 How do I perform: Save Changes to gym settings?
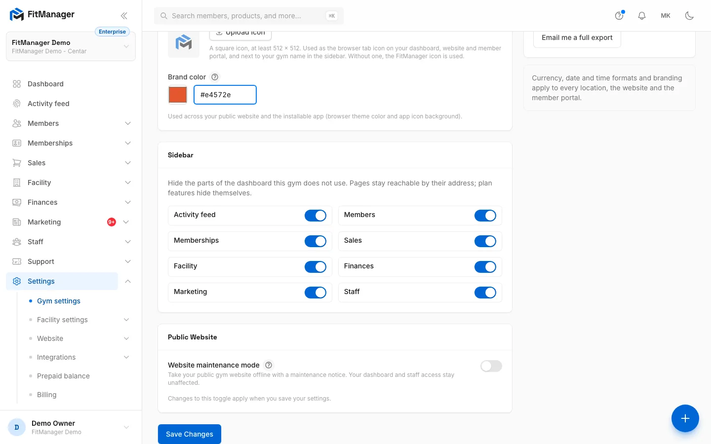(190, 434)
